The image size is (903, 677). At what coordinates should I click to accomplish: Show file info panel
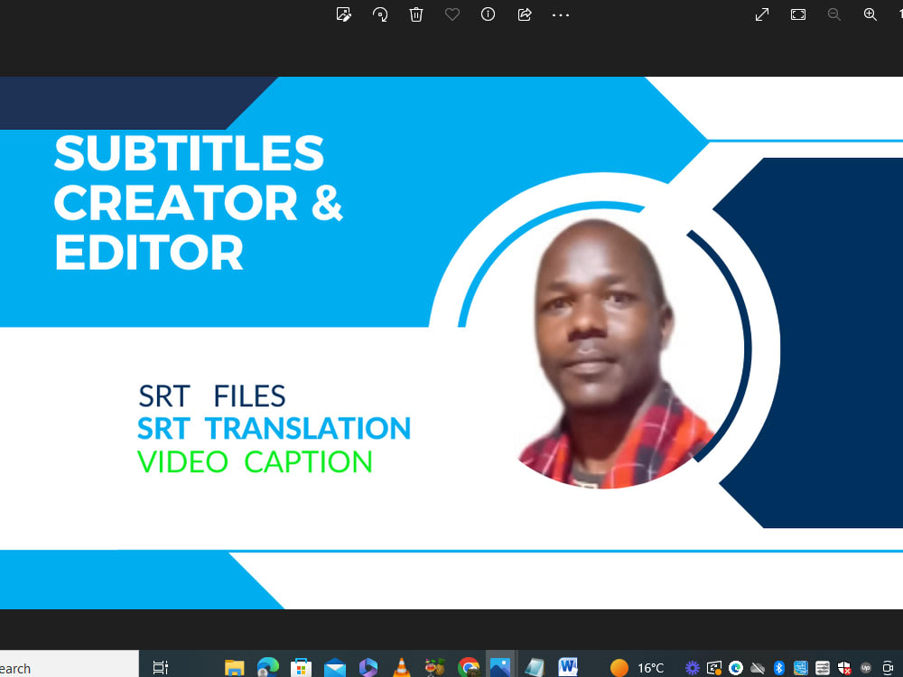488,14
